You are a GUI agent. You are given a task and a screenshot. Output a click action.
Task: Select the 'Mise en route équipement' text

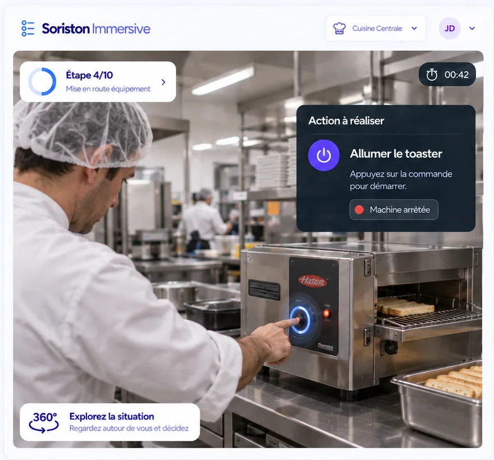coord(108,89)
